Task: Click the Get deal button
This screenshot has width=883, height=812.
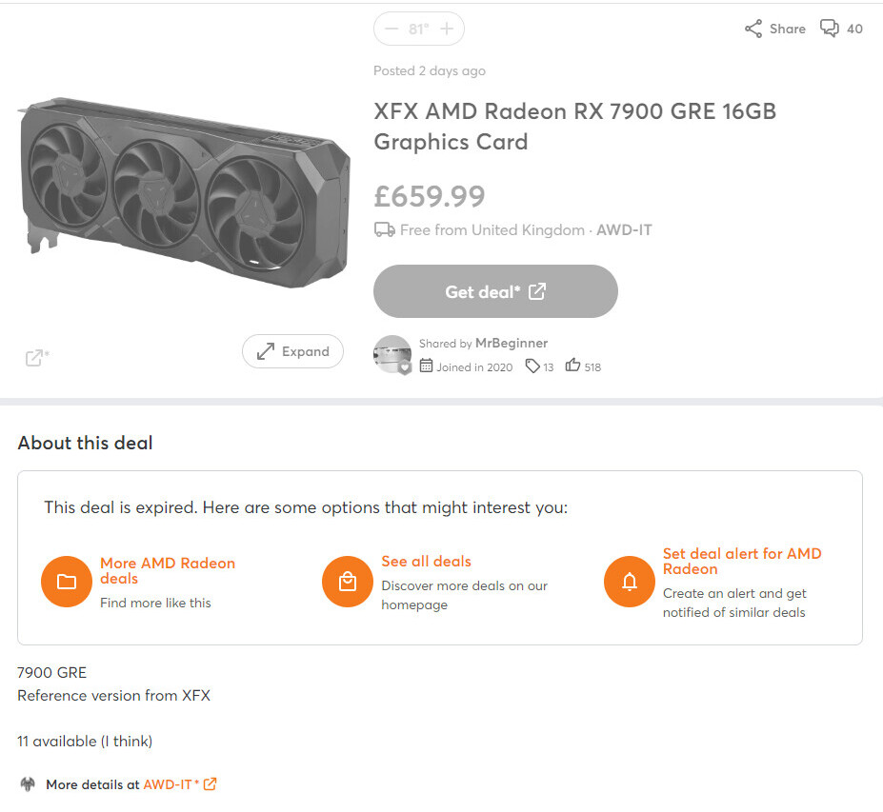Action: tap(495, 291)
